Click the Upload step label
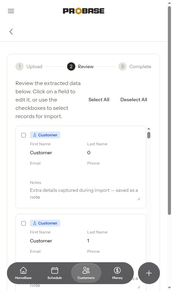This screenshot has height=291, width=172. (x=34, y=66)
